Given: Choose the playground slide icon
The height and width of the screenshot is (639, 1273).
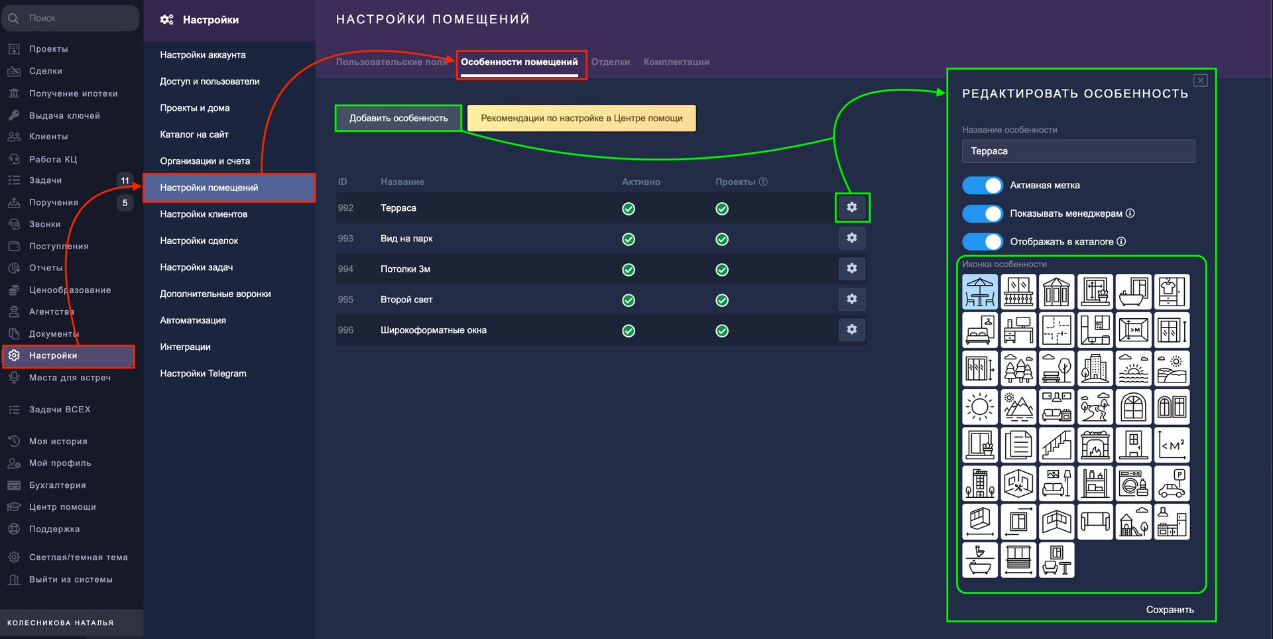Looking at the screenshot, I should pos(1134,522).
